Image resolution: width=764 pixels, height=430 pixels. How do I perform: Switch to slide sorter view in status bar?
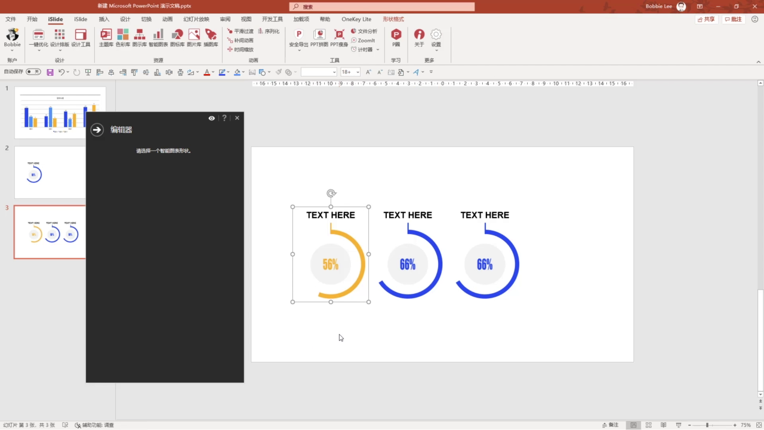(648, 425)
